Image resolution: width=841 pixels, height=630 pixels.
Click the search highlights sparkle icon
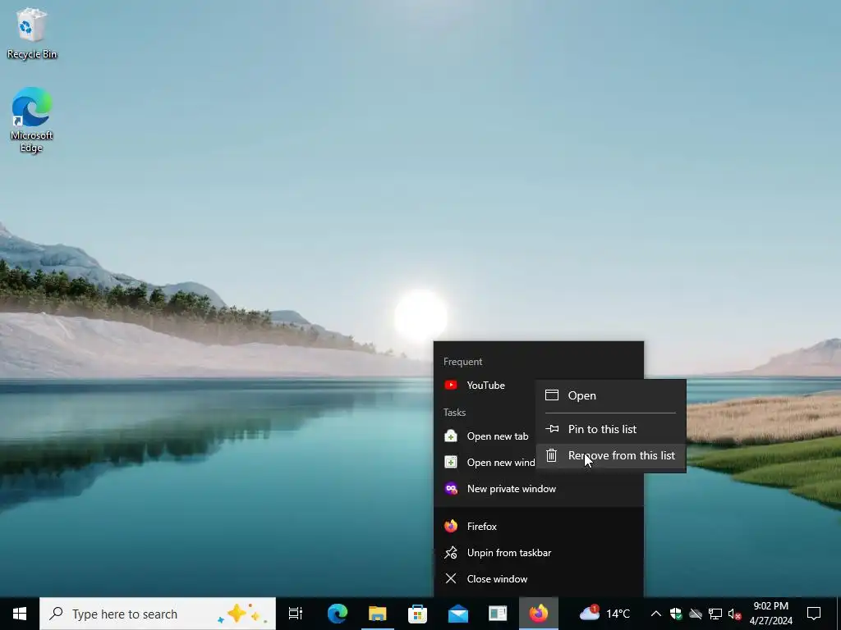tap(242, 614)
